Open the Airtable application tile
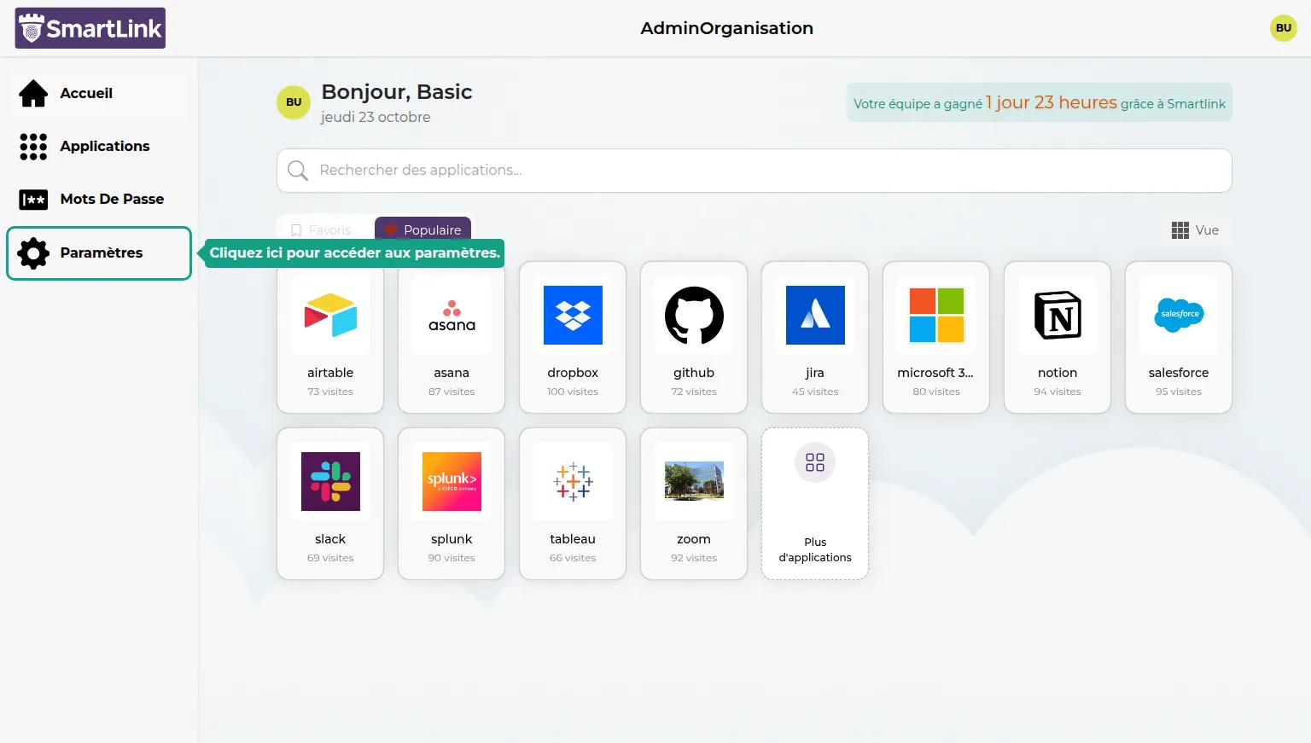The width and height of the screenshot is (1311, 743). (330, 337)
